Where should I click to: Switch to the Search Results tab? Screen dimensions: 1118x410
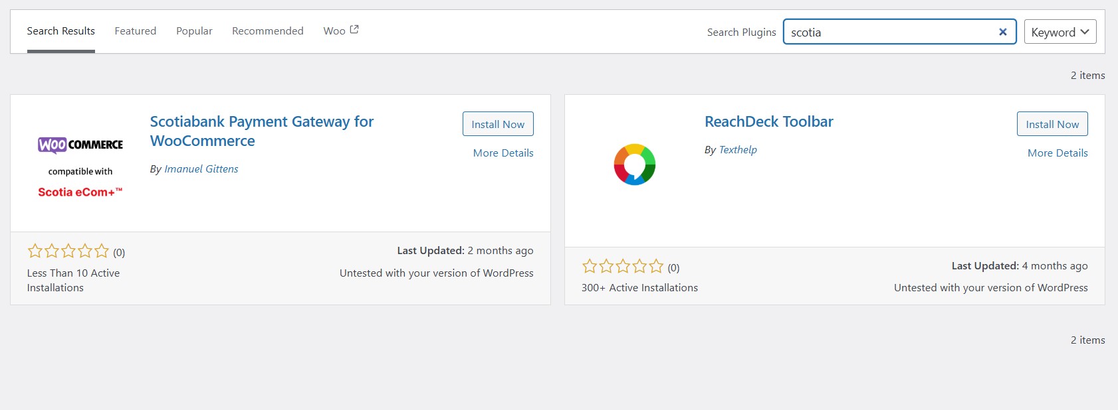(x=60, y=31)
